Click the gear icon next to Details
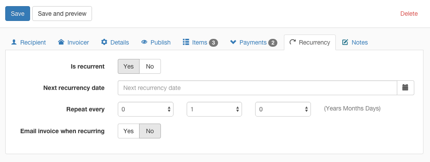430x162 pixels. (x=104, y=42)
